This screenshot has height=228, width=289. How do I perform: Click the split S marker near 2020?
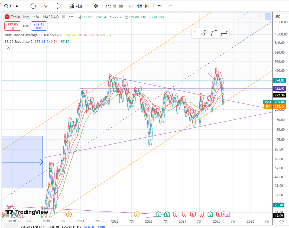tap(69, 214)
